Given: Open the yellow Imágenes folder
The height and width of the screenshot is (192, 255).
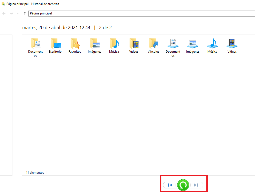Looking at the screenshot, I should point(94,44).
